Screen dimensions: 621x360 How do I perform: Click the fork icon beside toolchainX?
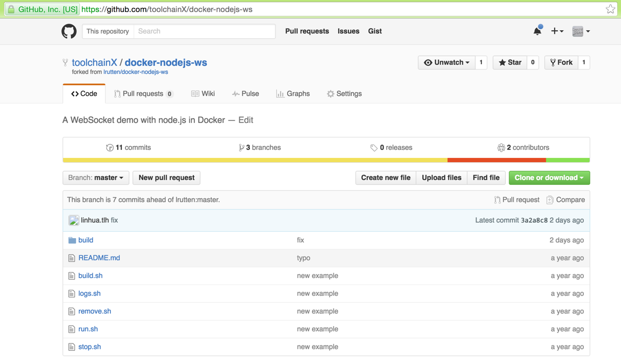[x=65, y=63]
